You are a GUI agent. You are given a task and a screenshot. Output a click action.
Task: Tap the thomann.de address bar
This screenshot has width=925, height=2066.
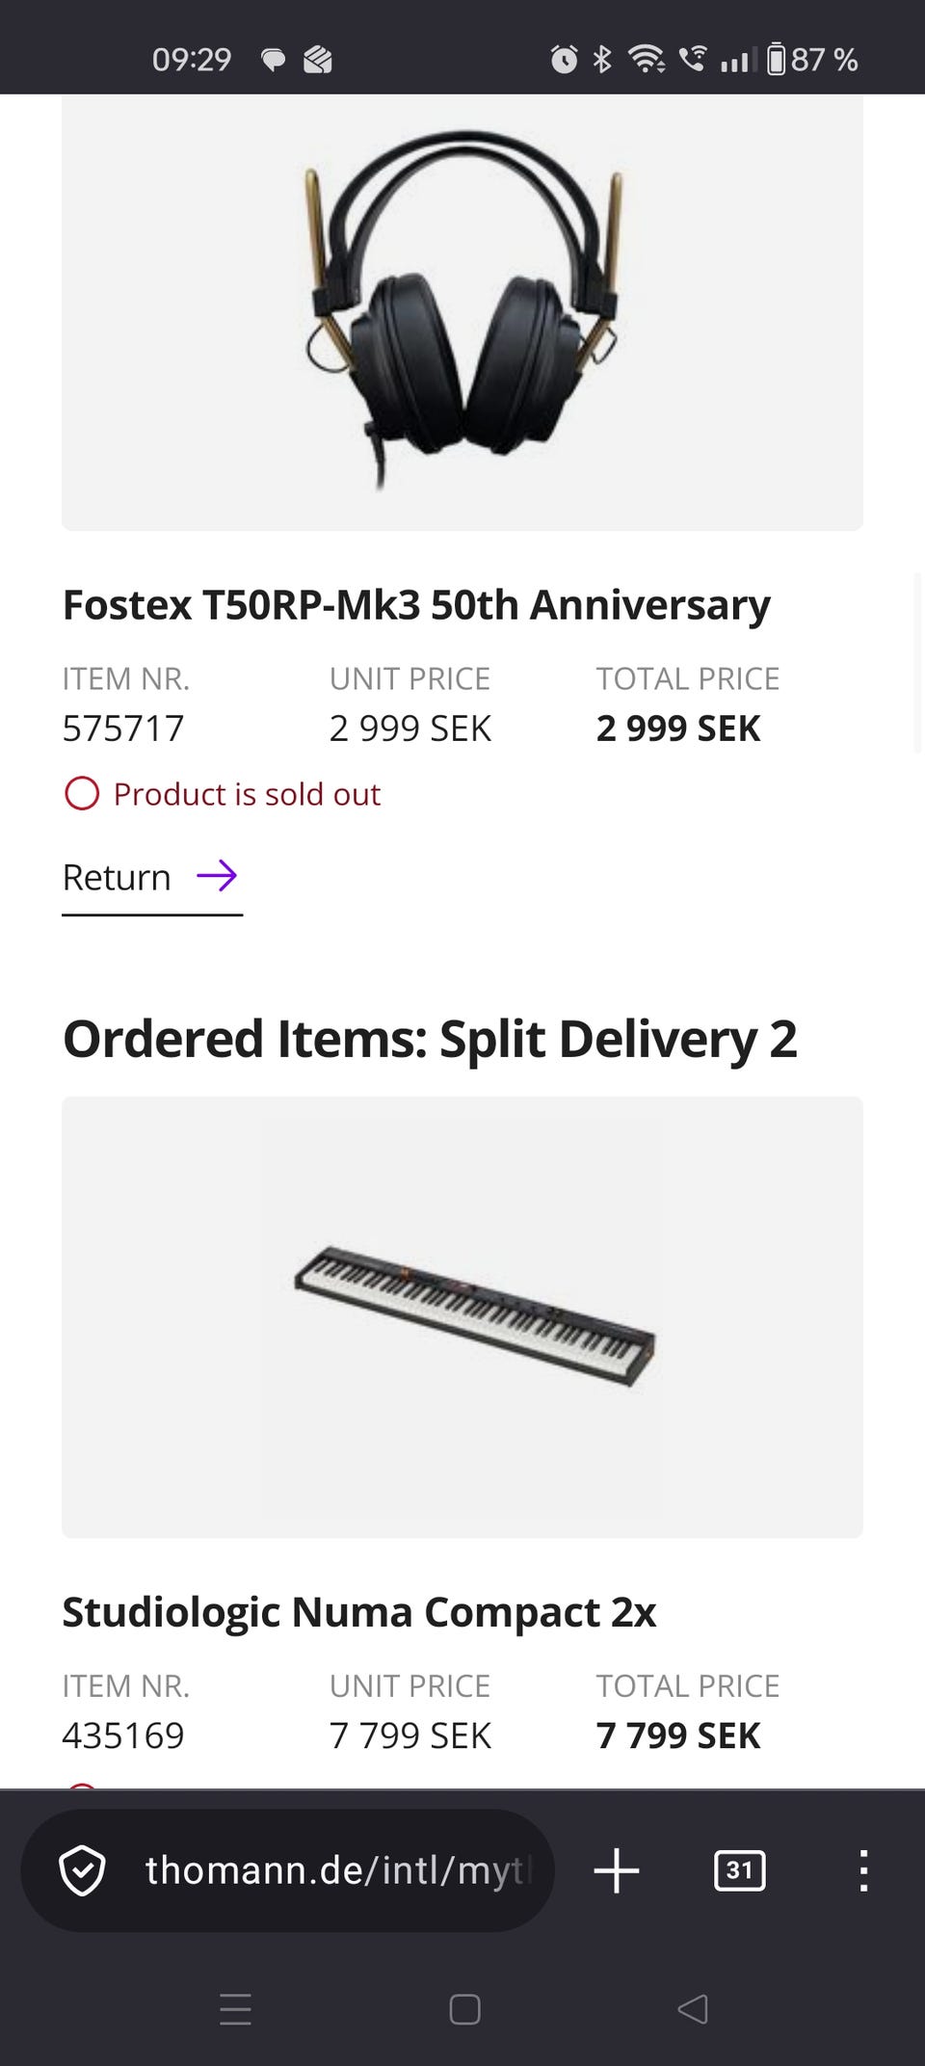click(x=337, y=1870)
